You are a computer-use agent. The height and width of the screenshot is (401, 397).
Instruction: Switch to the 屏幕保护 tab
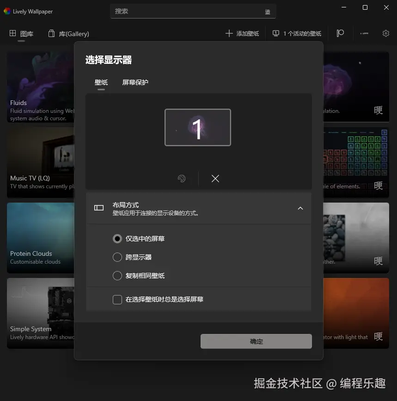point(135,82)
